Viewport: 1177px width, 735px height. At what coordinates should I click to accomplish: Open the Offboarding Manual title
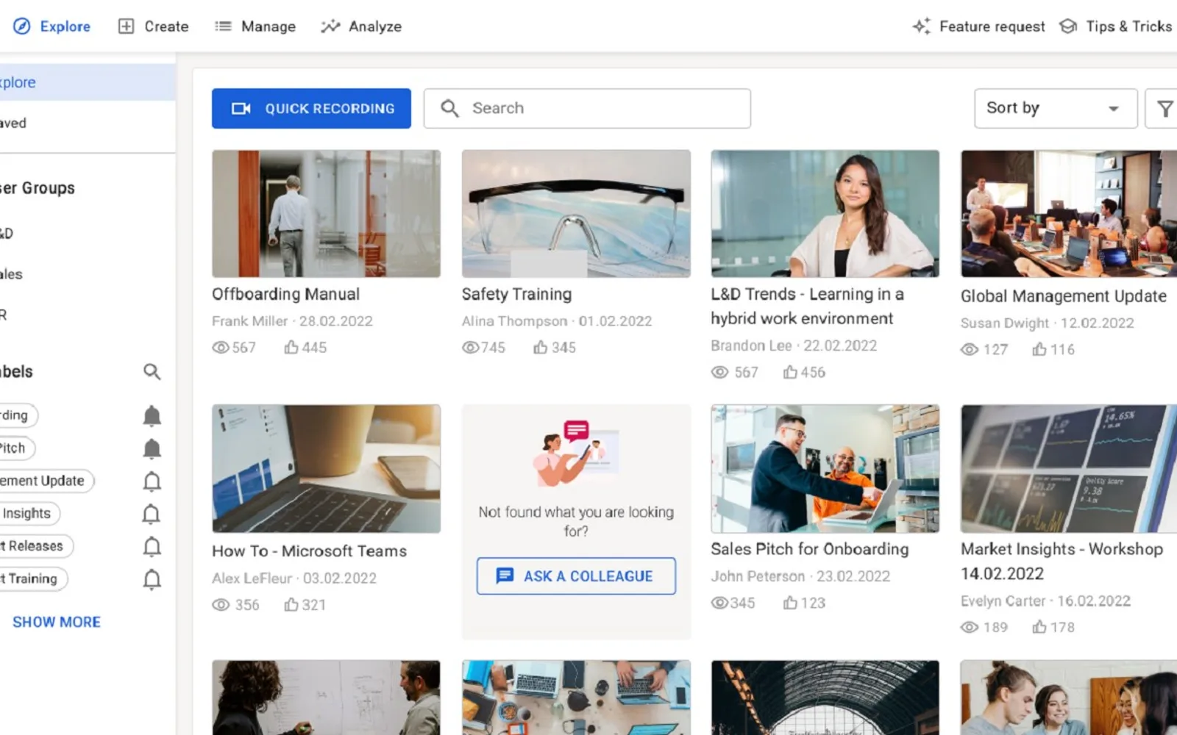[x=285, y=294]
